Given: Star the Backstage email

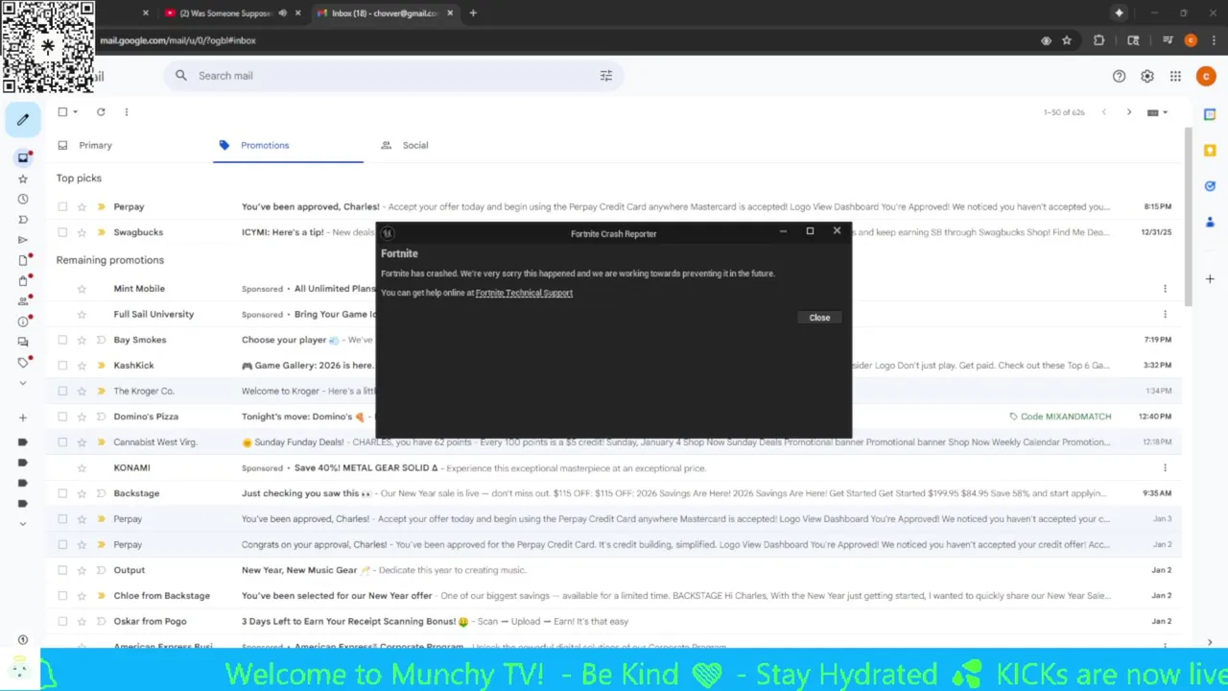Looking at the screenshot, I should (x=82, y=493).
